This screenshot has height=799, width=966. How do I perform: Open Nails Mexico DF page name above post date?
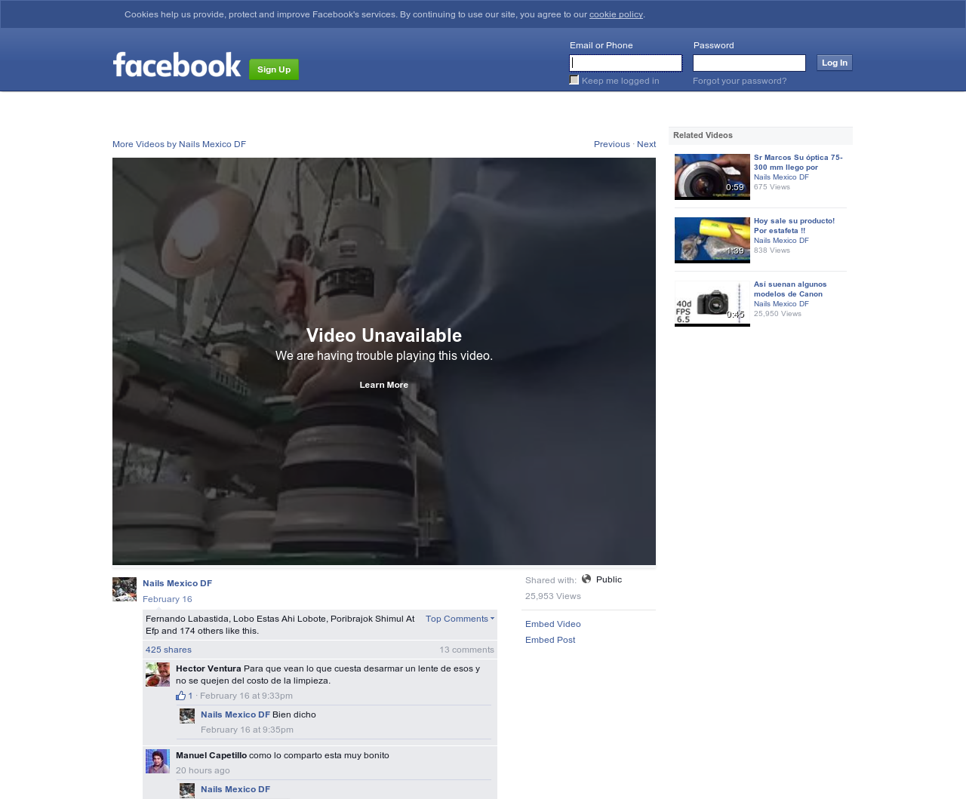coord(177,583)
